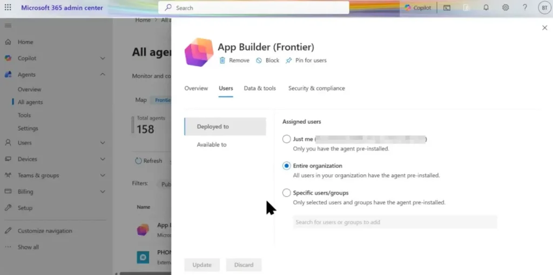Viewport: 553px width, 275px height.
Task: Expand the Billing navigation section
Action: [103, 191]
